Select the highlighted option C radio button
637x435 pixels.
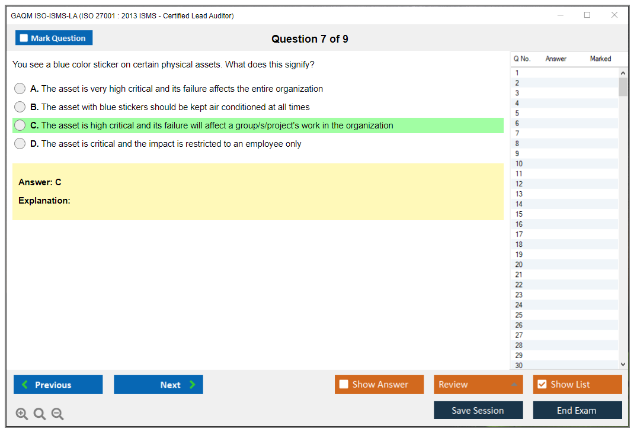click(x=20, y=125)
